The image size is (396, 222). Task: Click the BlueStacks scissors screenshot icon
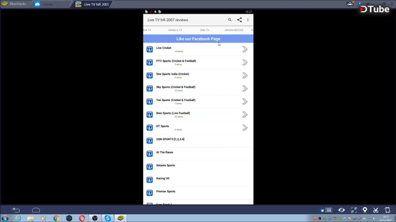click(376, 210)
